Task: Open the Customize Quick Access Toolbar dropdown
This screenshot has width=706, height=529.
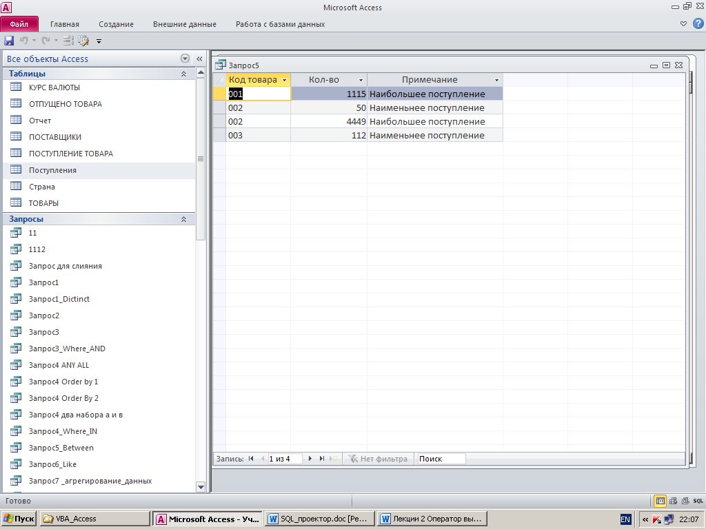Action: coord(99,41)
